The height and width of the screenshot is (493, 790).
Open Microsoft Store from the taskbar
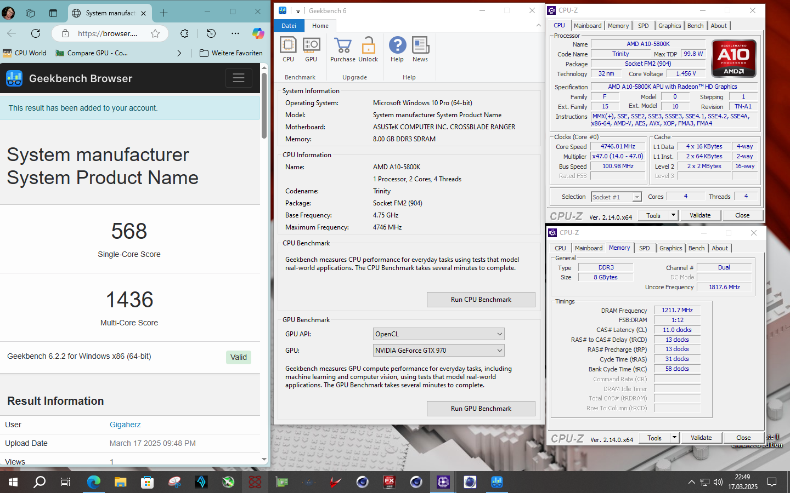click(147, 482)
